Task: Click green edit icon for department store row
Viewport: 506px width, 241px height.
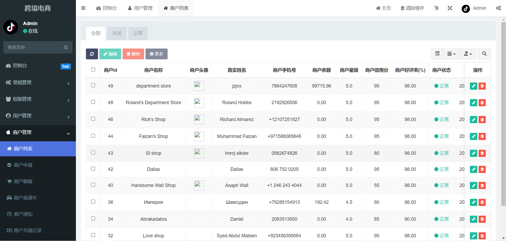Action: pyautogui.click(x=473, y=86)
